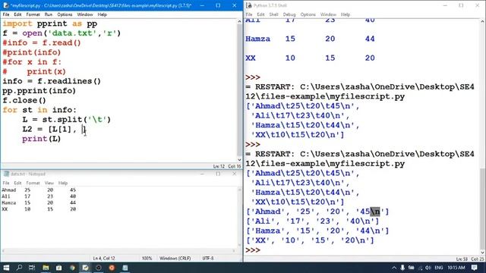
Task: Open volume control in system tray
Action: tap(428, 268)
